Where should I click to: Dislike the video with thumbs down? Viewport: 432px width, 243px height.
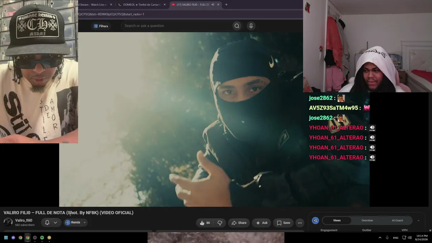[x=220, y=223]
